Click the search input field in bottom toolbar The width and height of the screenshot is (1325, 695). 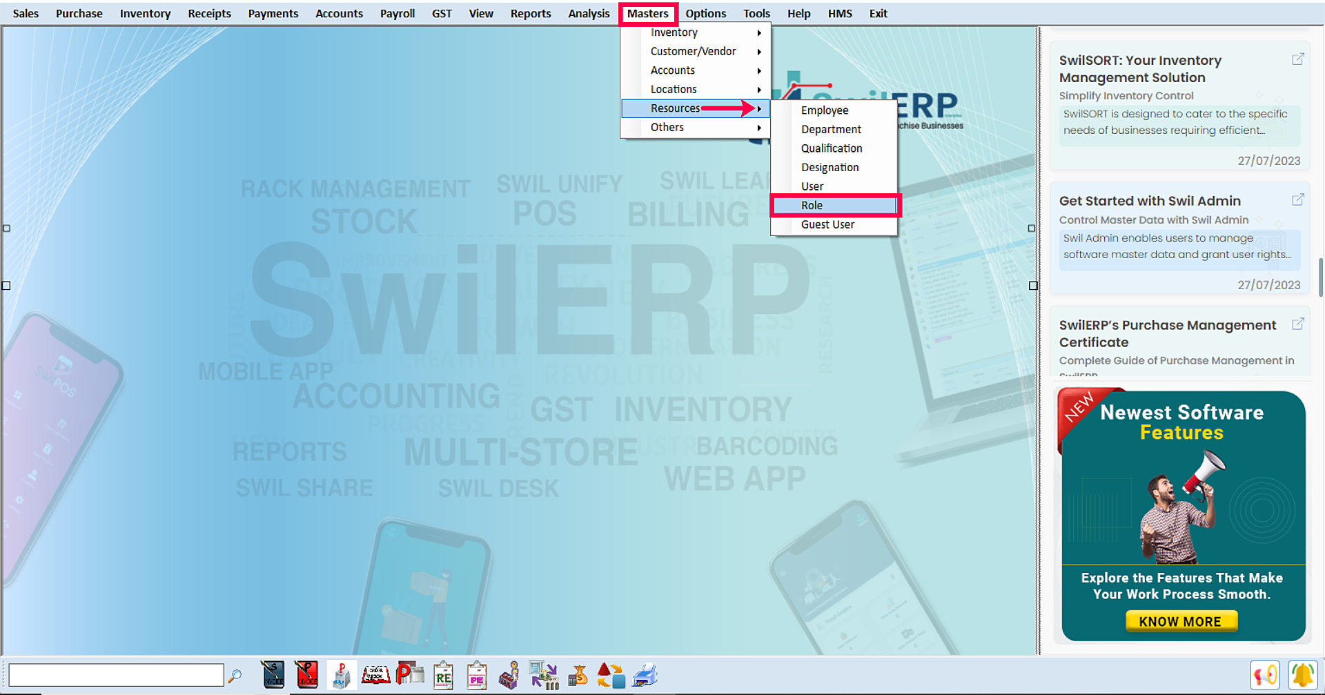click(x=116, y=675)
